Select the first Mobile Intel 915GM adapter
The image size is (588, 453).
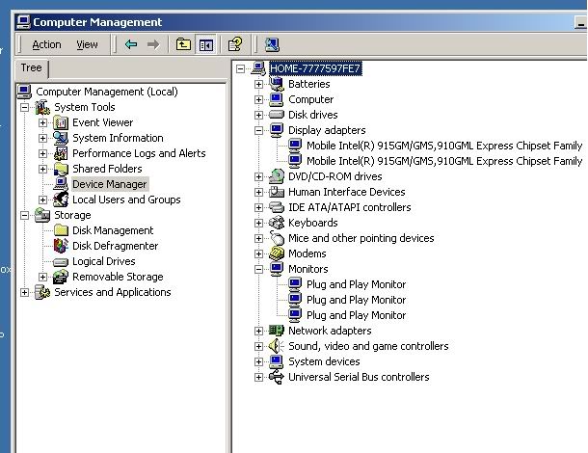pos(444,146)
